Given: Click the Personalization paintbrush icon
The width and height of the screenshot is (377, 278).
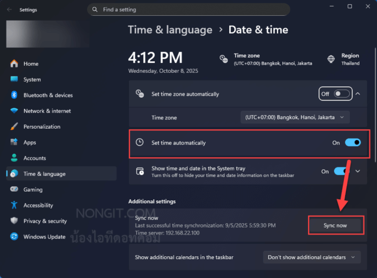Looking at the screenshot, I should click(14, 126).
